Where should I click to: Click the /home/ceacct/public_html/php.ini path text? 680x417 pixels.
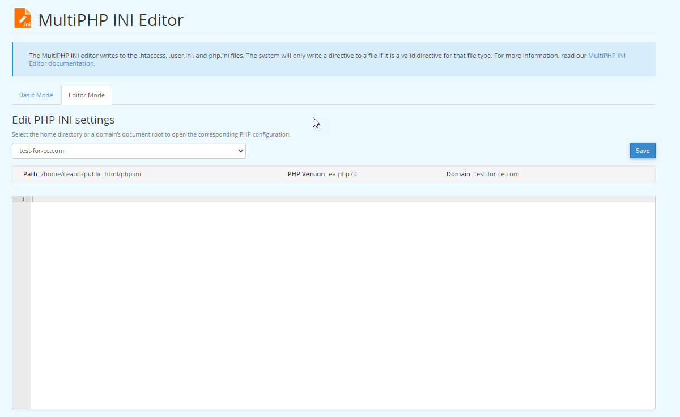coord(91,174)
